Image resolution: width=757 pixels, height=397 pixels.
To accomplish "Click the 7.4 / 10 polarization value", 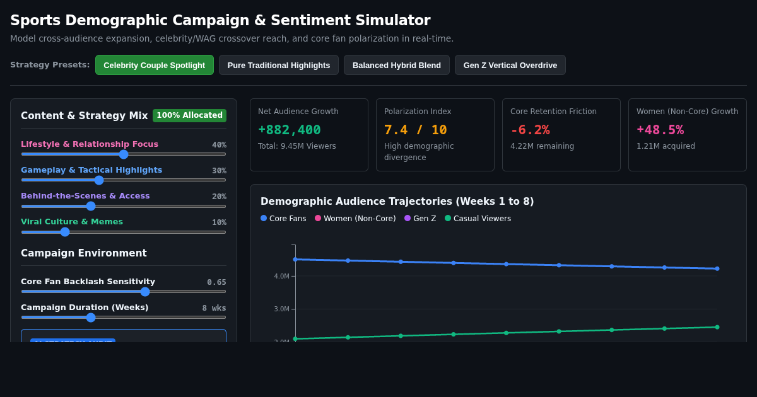I will coord(416,130).
